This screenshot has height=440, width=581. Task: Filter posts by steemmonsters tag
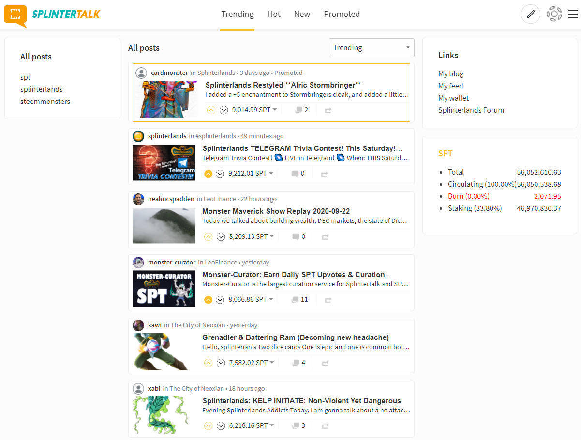pyautogui.click(x=45, y=102)
